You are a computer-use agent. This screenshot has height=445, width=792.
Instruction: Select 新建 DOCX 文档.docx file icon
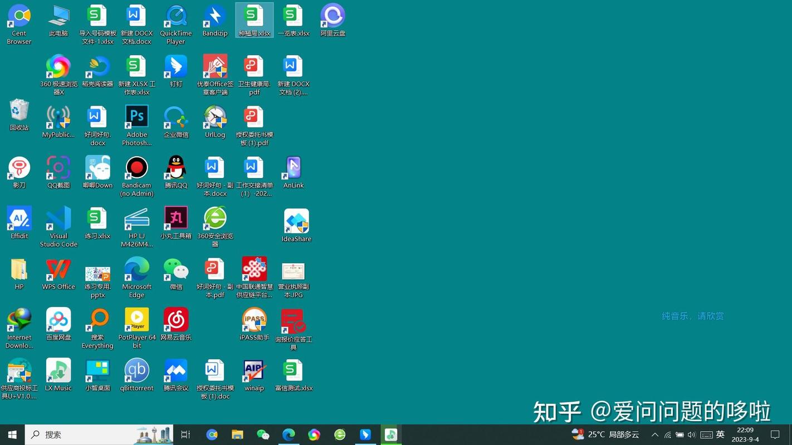(x=136, y=16)
